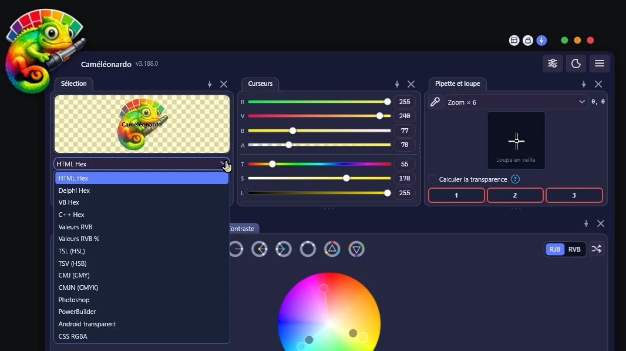This screenshot has width=626, height=351.
Task: Pin the Pipette et loupe panel
Action: pos(584,84)
